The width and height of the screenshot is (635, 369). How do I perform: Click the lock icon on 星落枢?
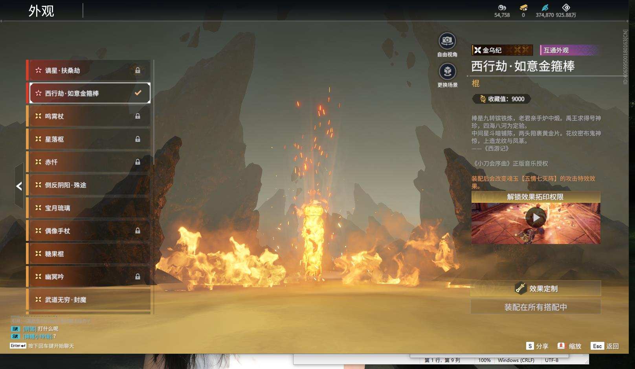pyautogui.click(x=138, y=139)
